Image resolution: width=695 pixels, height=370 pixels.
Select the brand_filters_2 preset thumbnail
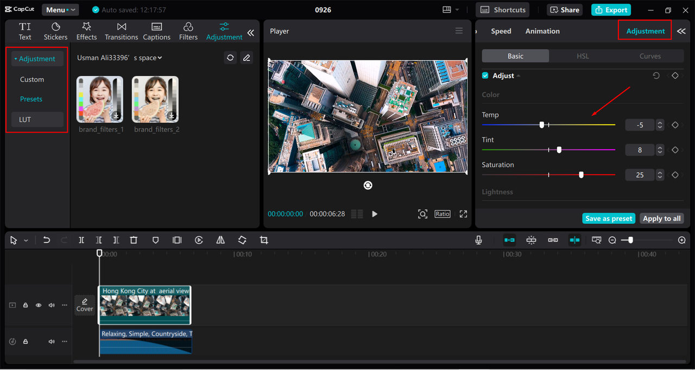[155, 99]
